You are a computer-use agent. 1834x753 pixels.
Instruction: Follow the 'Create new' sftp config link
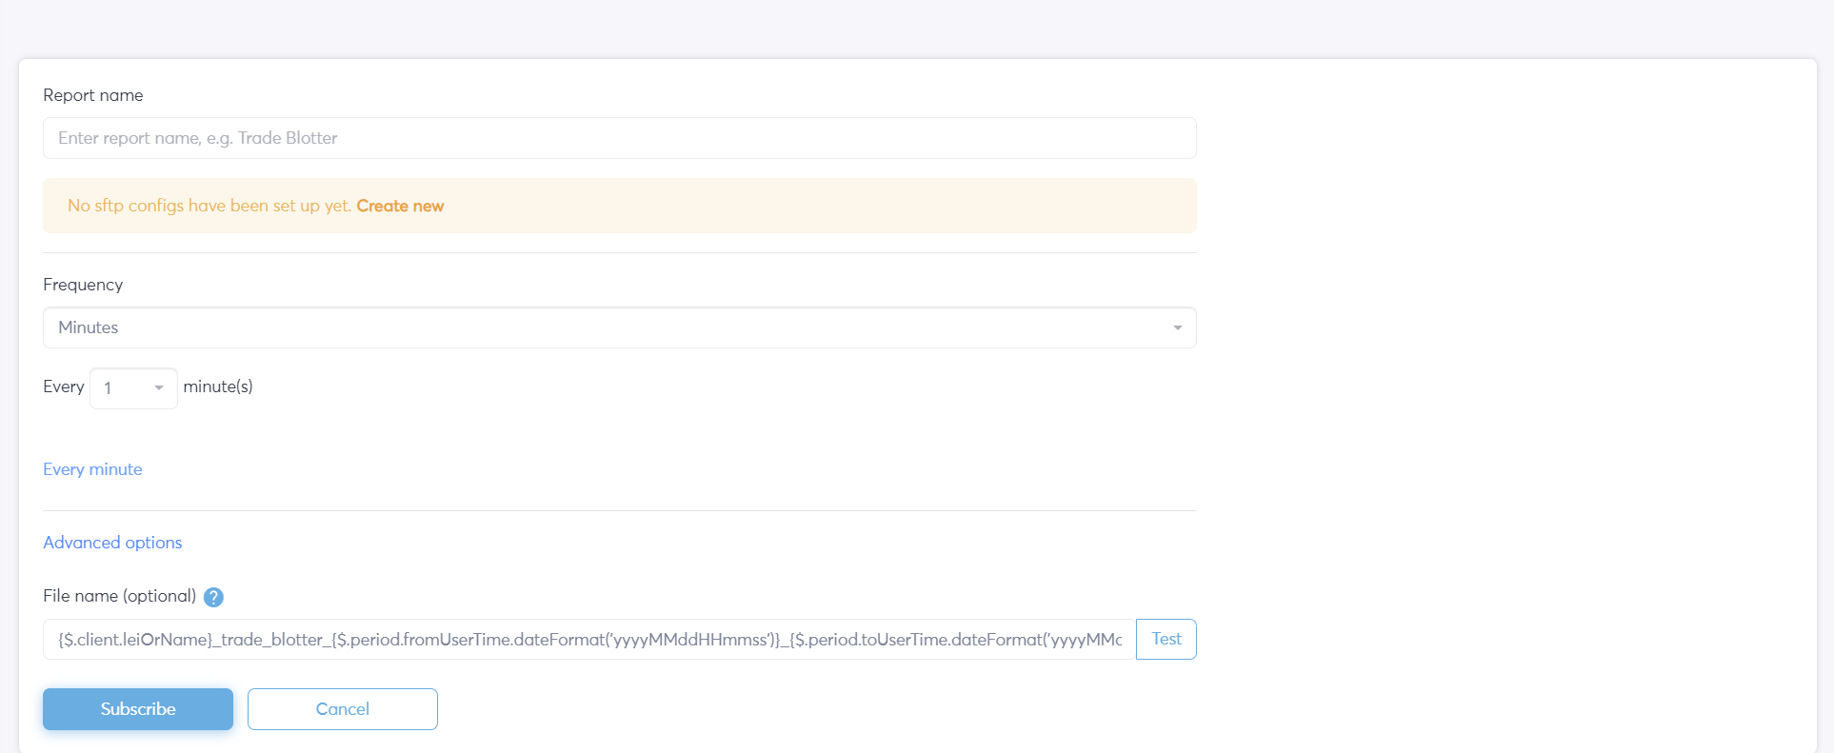[400, 206]
